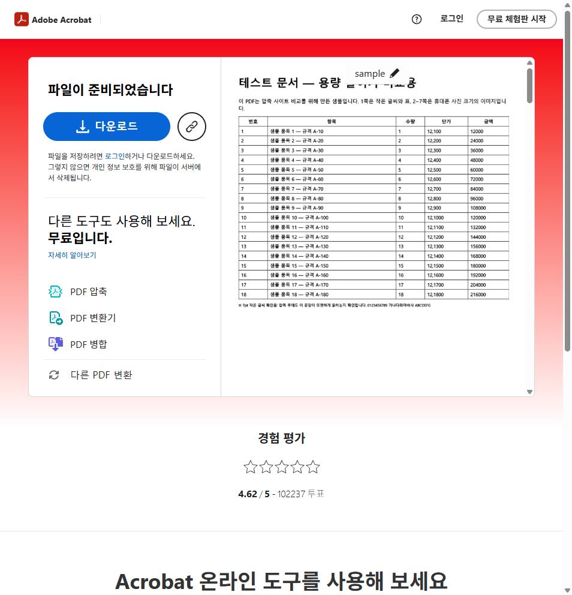
Task: Click the preview pane scrollbar thumb
Action: pyautogui.click(x=529, y=86)
